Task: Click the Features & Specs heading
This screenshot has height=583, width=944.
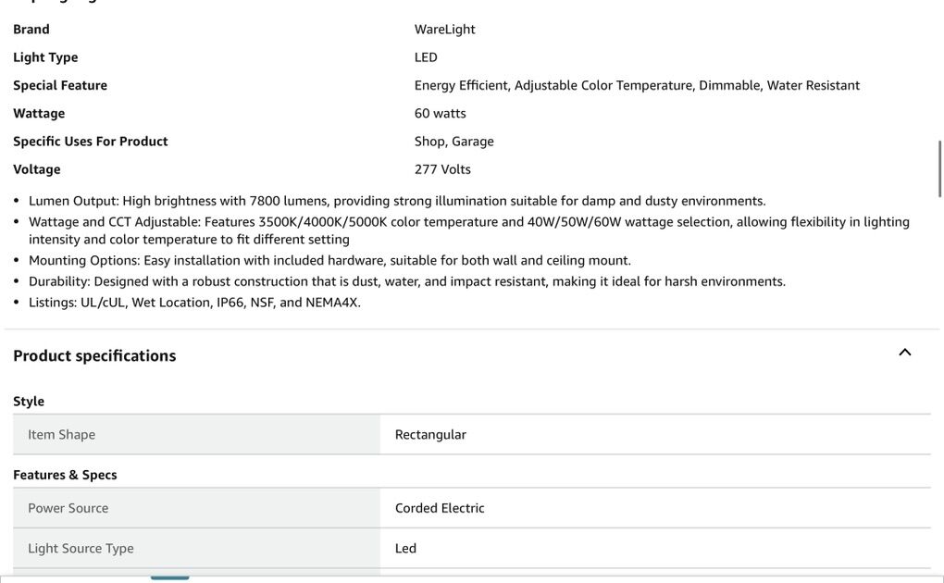Action: coord(65,475)
